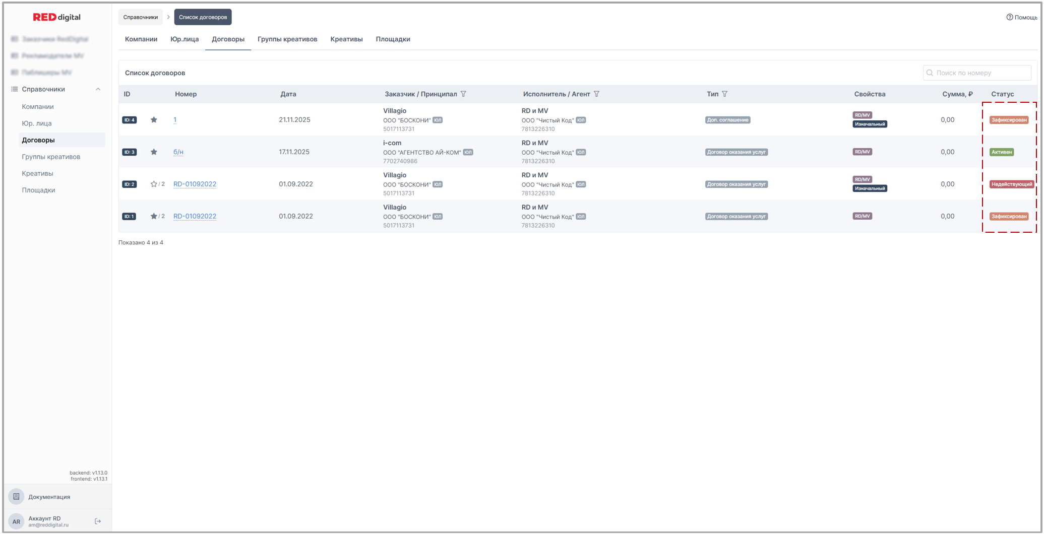Click the Справочники breadcrumb
The image size is (1044, 534).
click(141, 17)
